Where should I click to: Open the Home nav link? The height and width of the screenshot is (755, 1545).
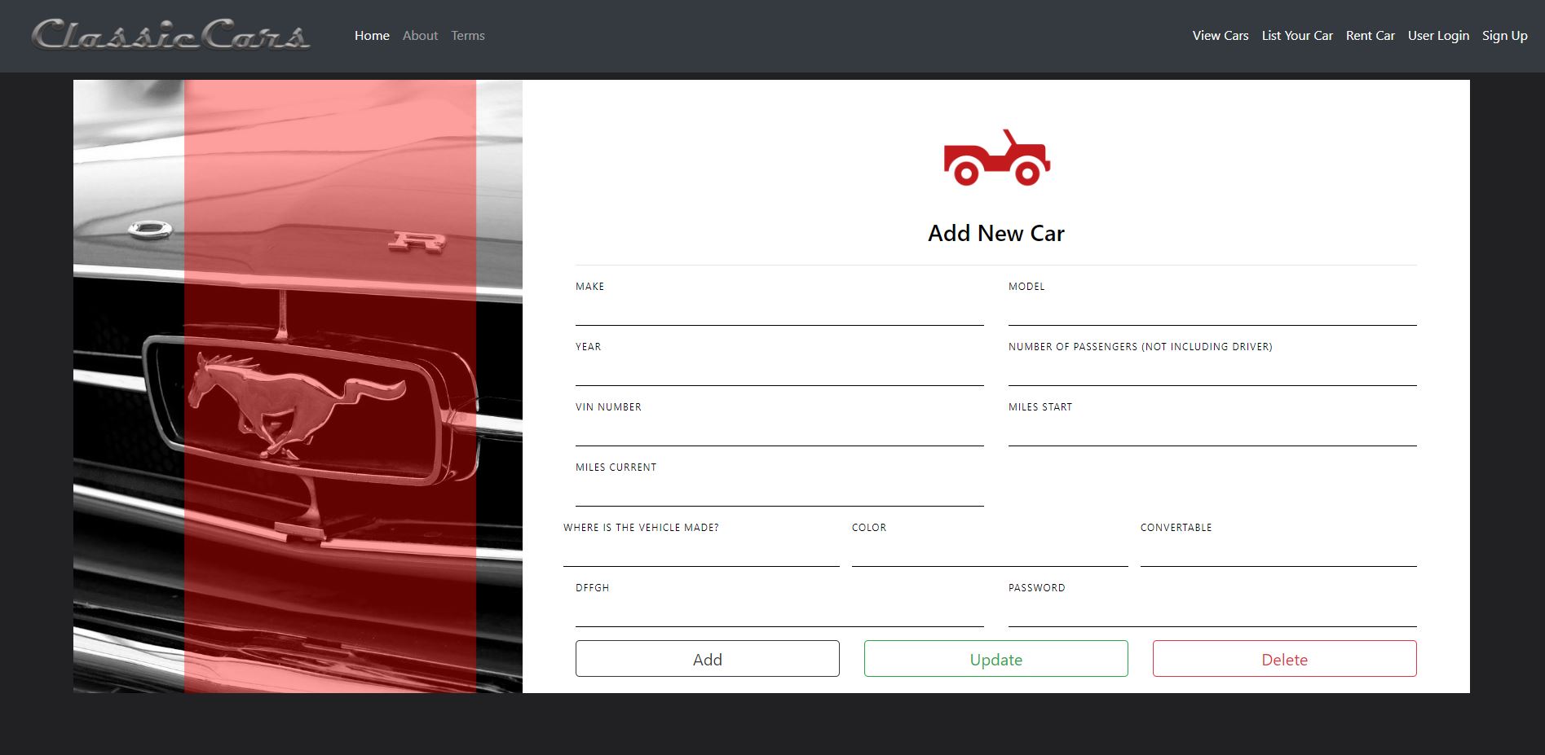(372, 36)
